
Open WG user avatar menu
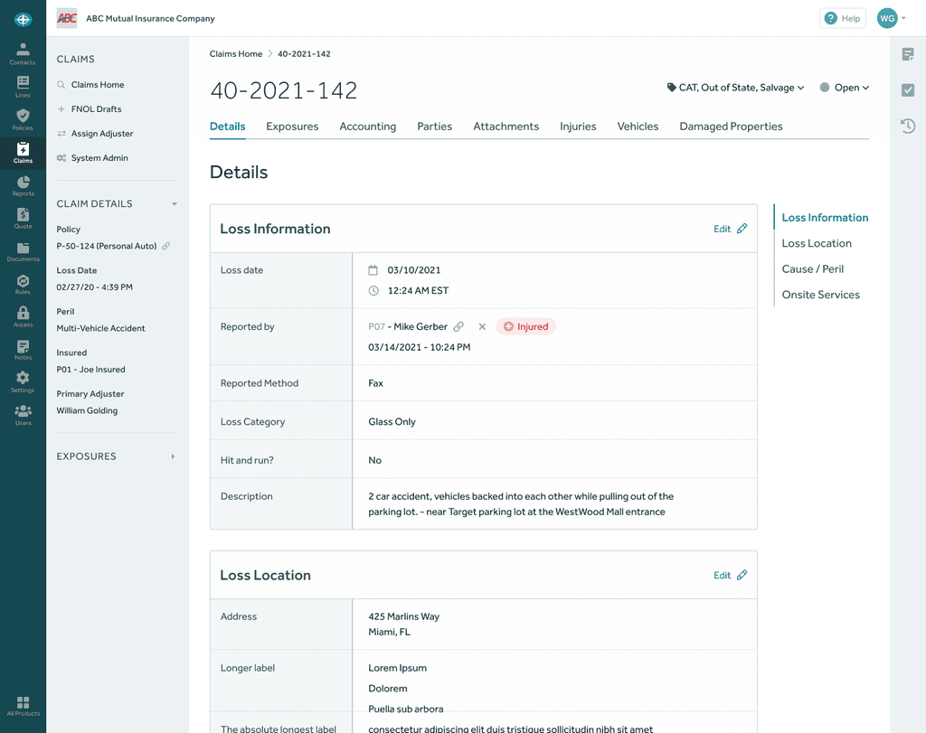coord(891,18)
